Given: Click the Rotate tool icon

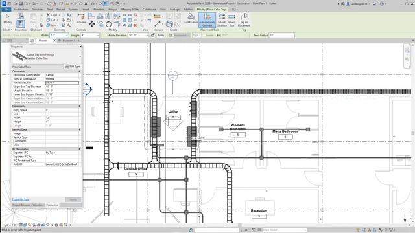Looking at the screenshot, I should tap(108, 25).
